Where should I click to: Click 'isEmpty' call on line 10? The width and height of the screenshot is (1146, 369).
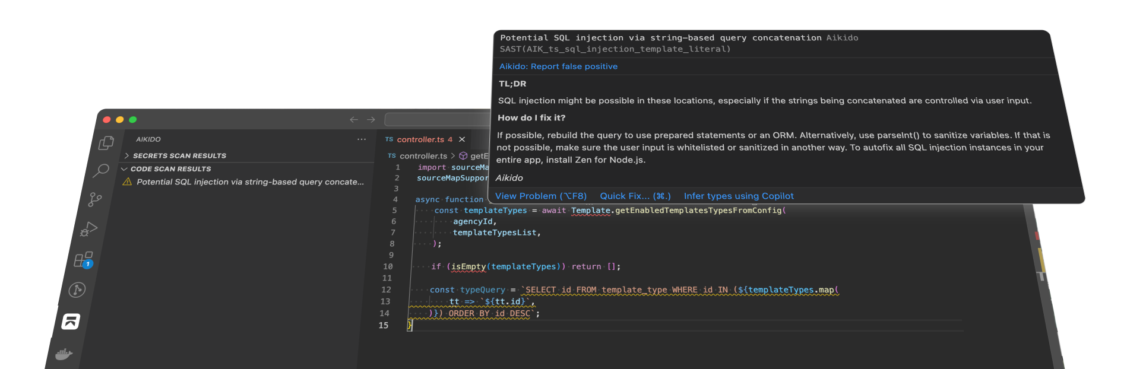[468, 267]
